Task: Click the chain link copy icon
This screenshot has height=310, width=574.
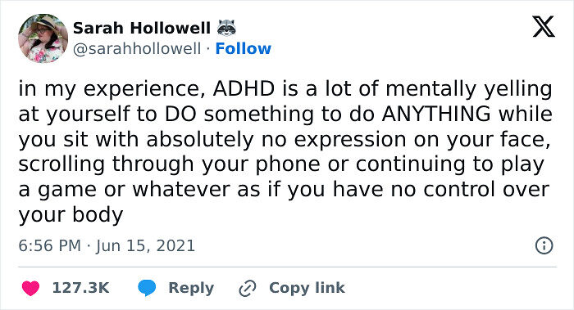Action: pos(248,289)
